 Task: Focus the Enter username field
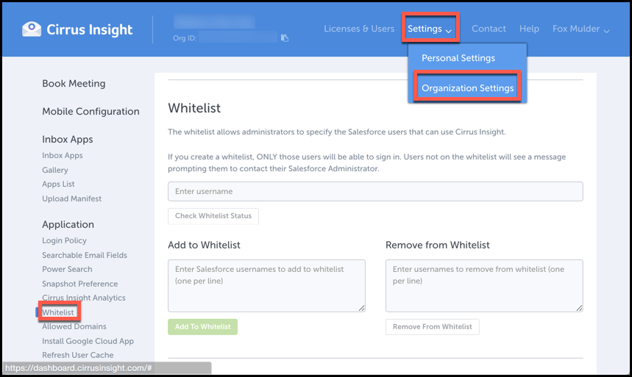click(375, 191)
